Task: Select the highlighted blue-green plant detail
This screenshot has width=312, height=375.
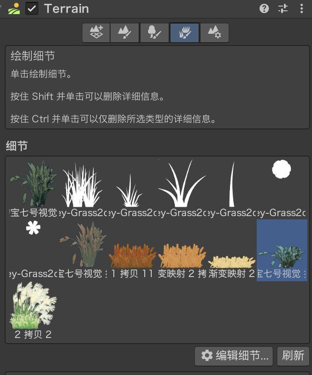Action: pyautogui.click(x=282, y=250)
